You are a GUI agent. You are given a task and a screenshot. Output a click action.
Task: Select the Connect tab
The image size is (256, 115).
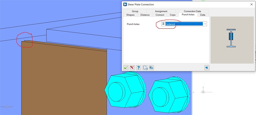click(x=160, y=15)
